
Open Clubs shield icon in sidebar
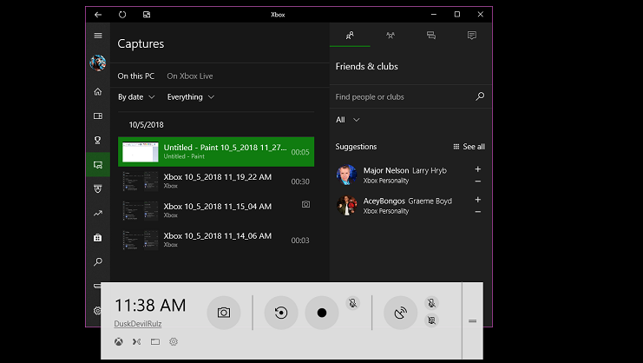pos(98,189)
